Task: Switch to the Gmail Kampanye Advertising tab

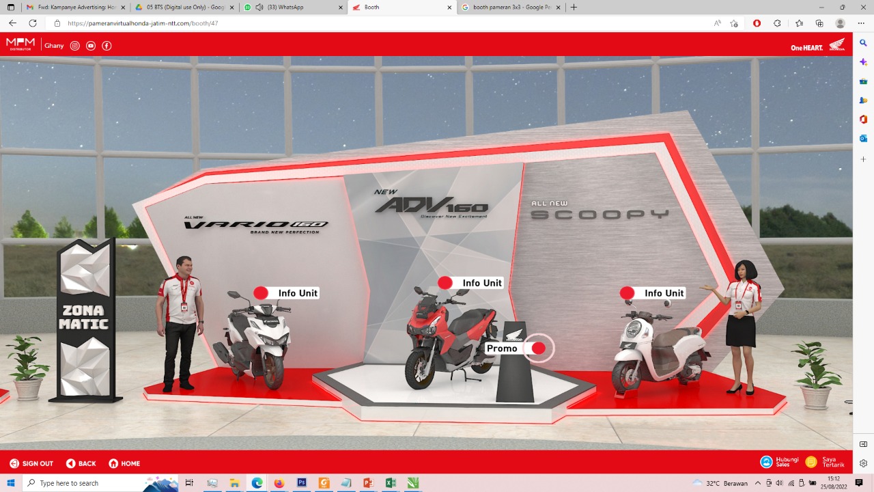Action: pos(74,7)
